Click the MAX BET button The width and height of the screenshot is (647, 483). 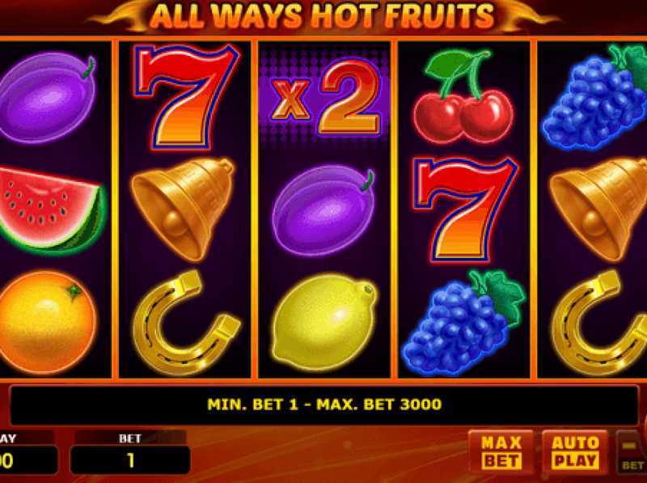[x=501, y=452]
